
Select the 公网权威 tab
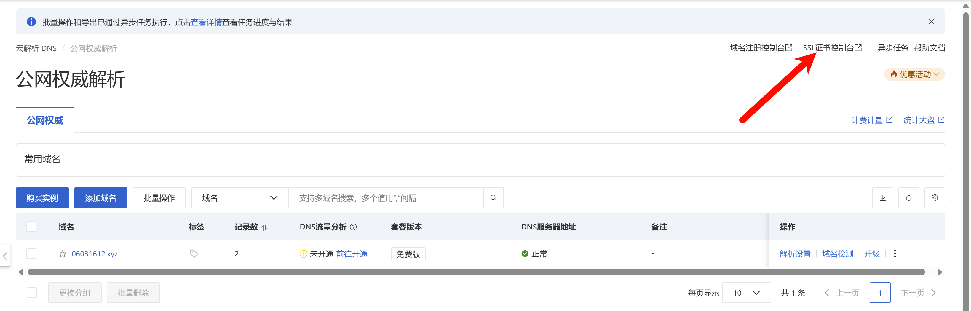[x=45, y=120]
